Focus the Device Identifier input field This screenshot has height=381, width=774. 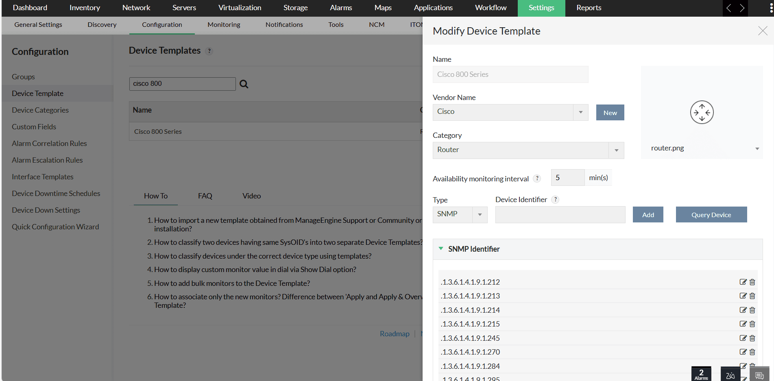[x=560, y=215]
